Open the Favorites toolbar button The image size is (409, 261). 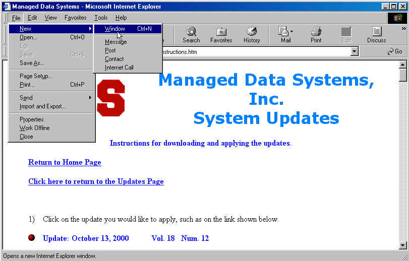221,35
